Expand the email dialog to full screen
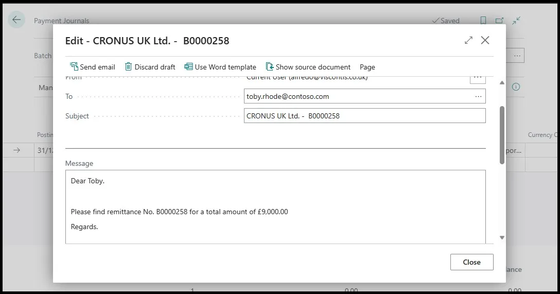560x294 pixels. [x=468, y=40]
